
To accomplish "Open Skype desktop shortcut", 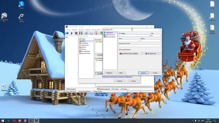I will 22,5.
